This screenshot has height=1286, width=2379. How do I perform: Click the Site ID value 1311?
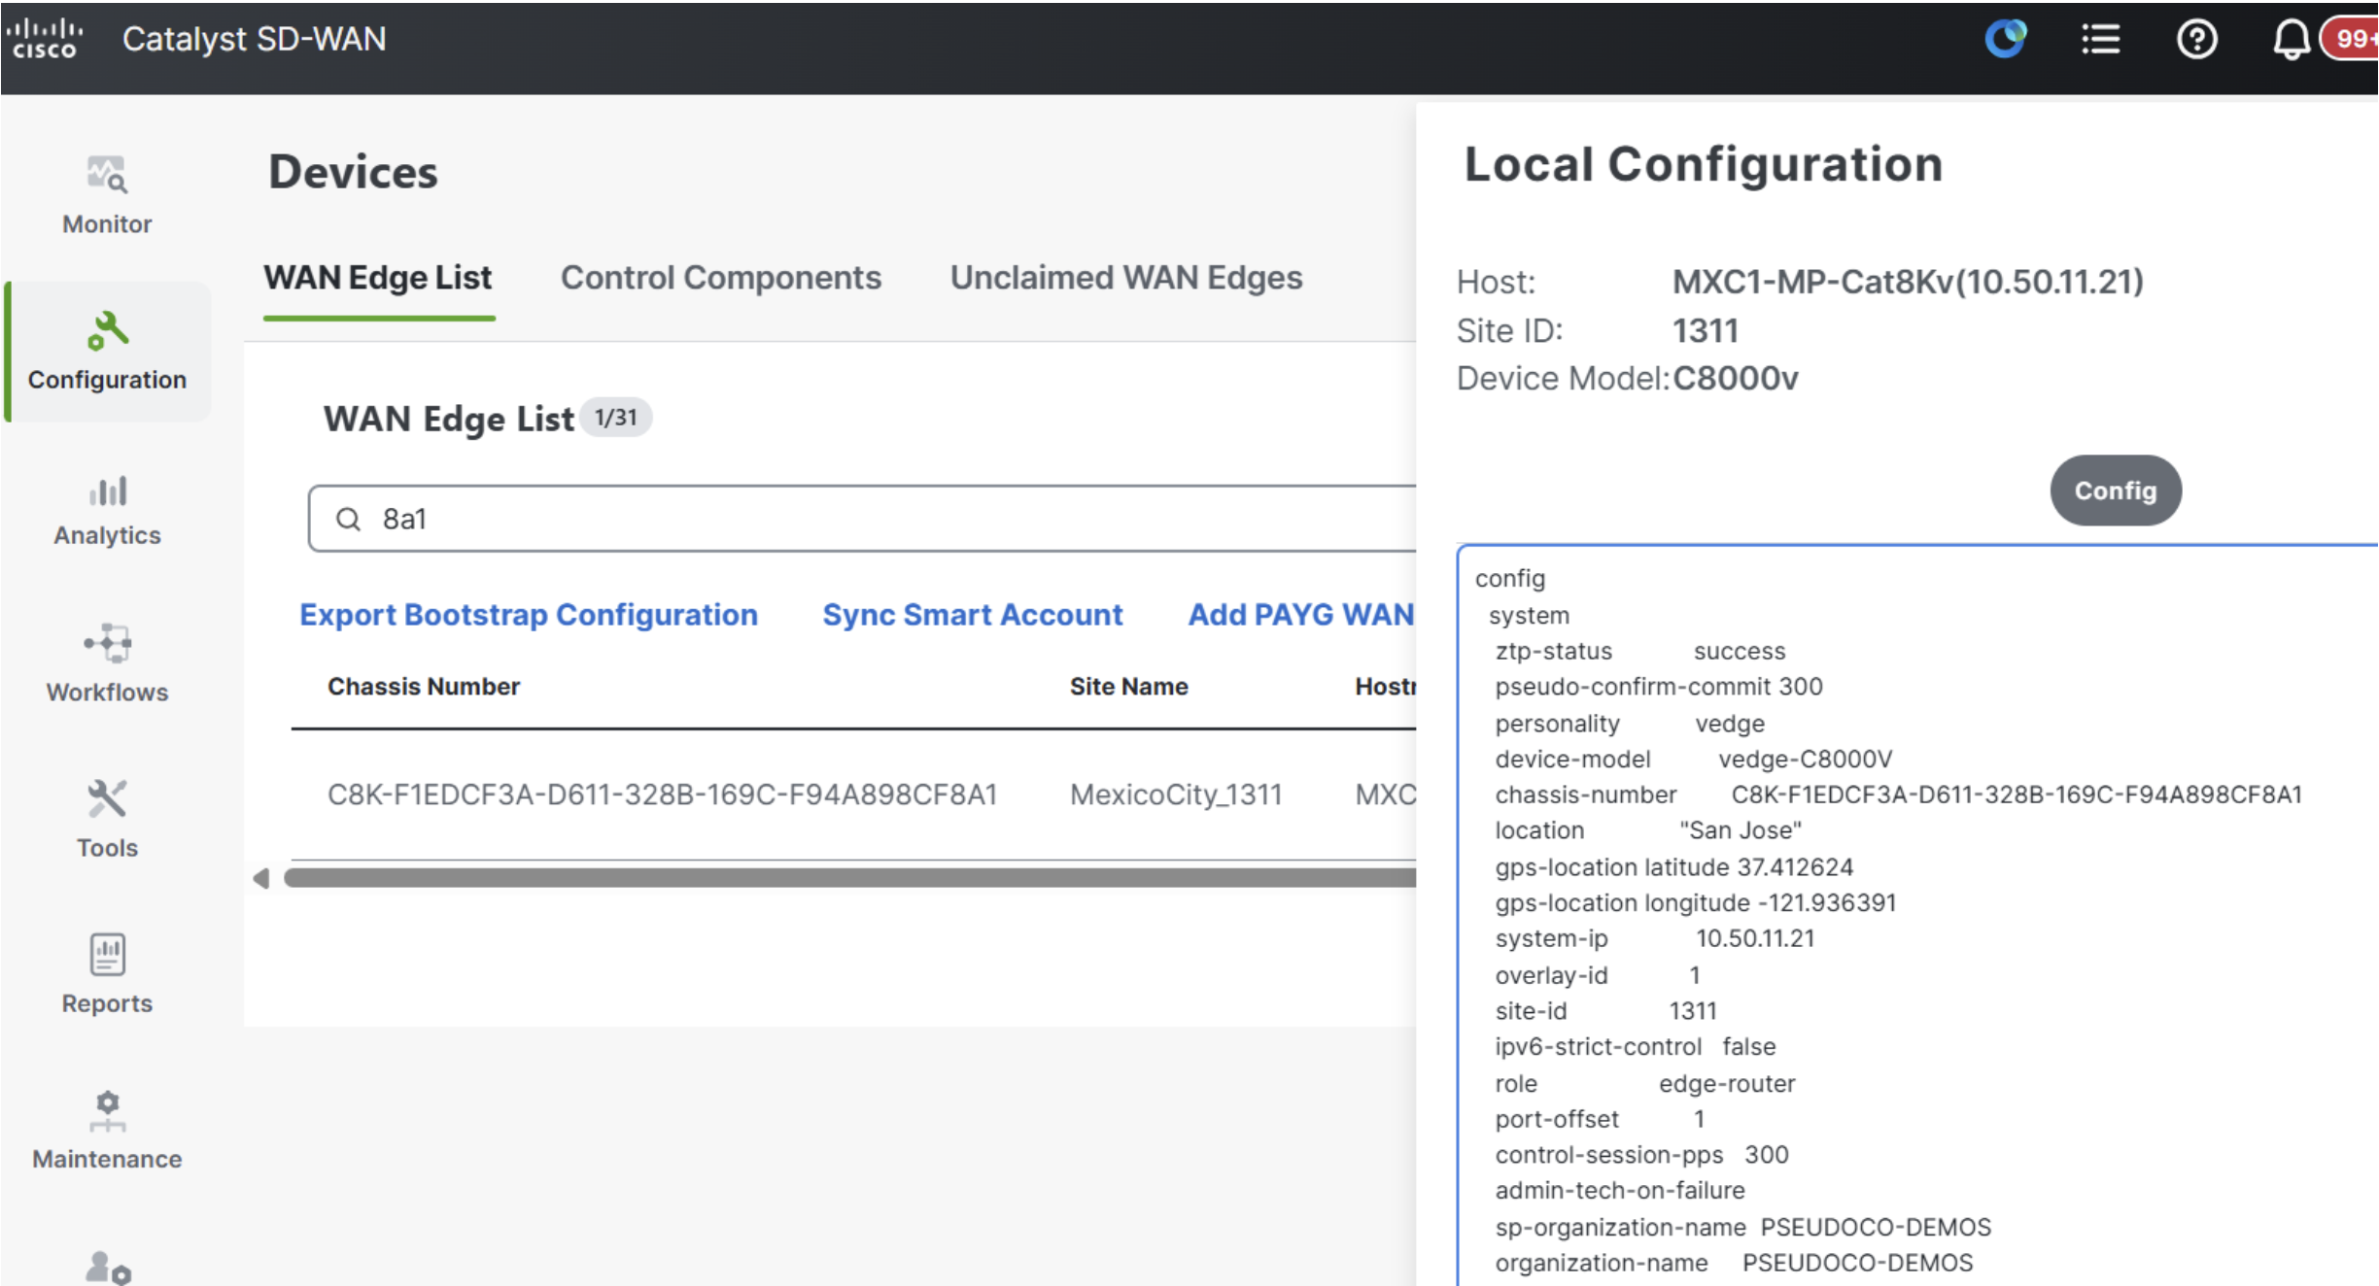1705,331
